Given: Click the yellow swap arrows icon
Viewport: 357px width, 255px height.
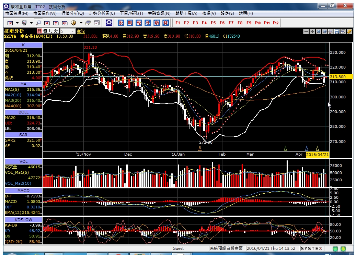Looking at the screenshot, I should (349, 32).
